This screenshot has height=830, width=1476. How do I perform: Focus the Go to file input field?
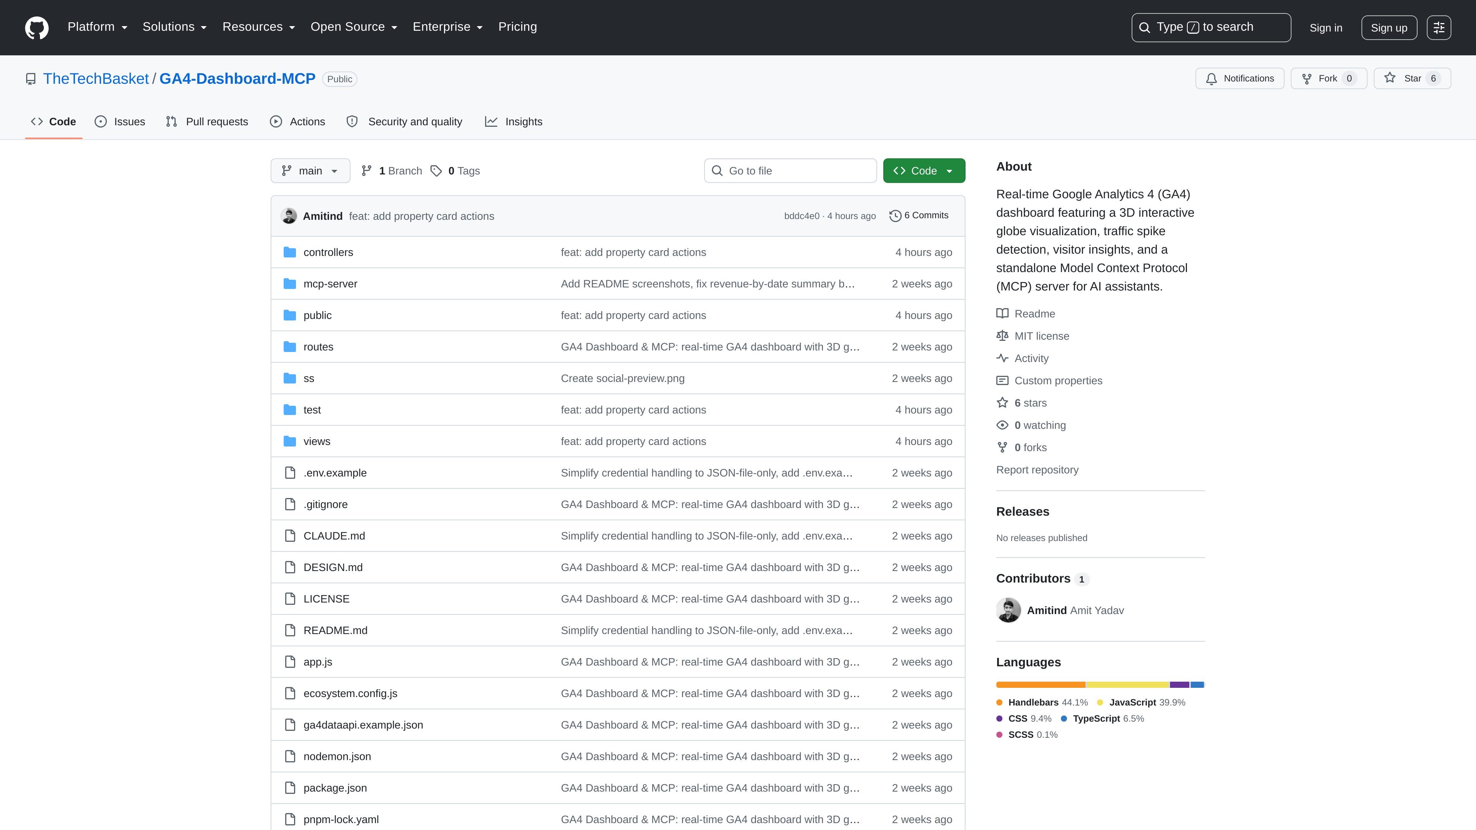[790, 171]
